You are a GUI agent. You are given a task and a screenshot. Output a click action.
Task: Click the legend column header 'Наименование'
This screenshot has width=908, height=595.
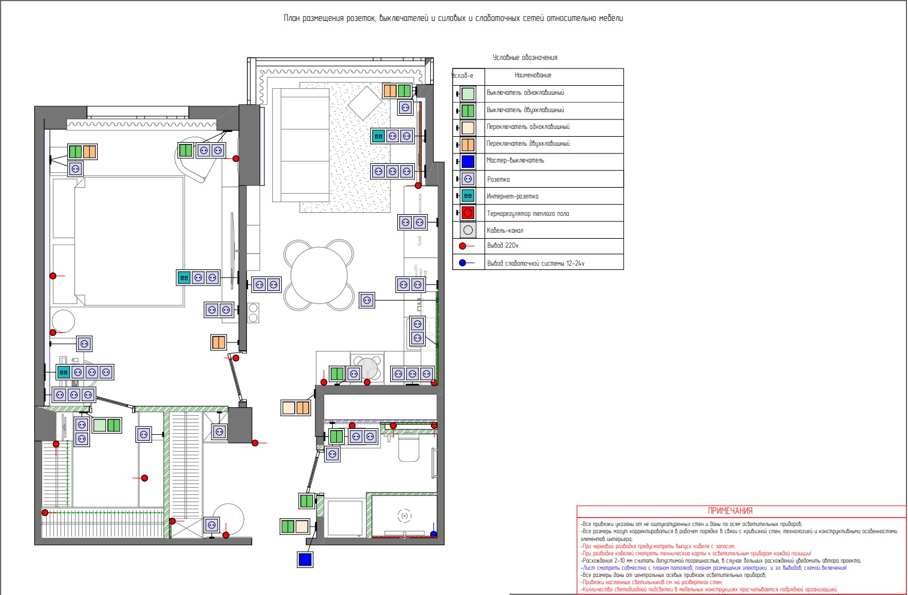(533, 76)
